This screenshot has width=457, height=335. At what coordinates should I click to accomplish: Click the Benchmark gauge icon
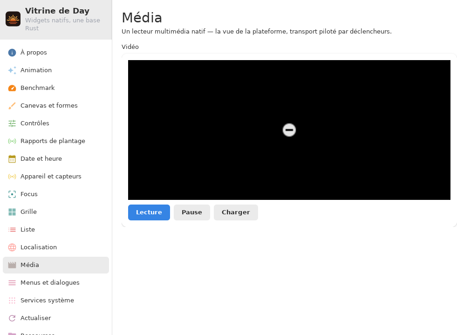(x=12, y=88)
